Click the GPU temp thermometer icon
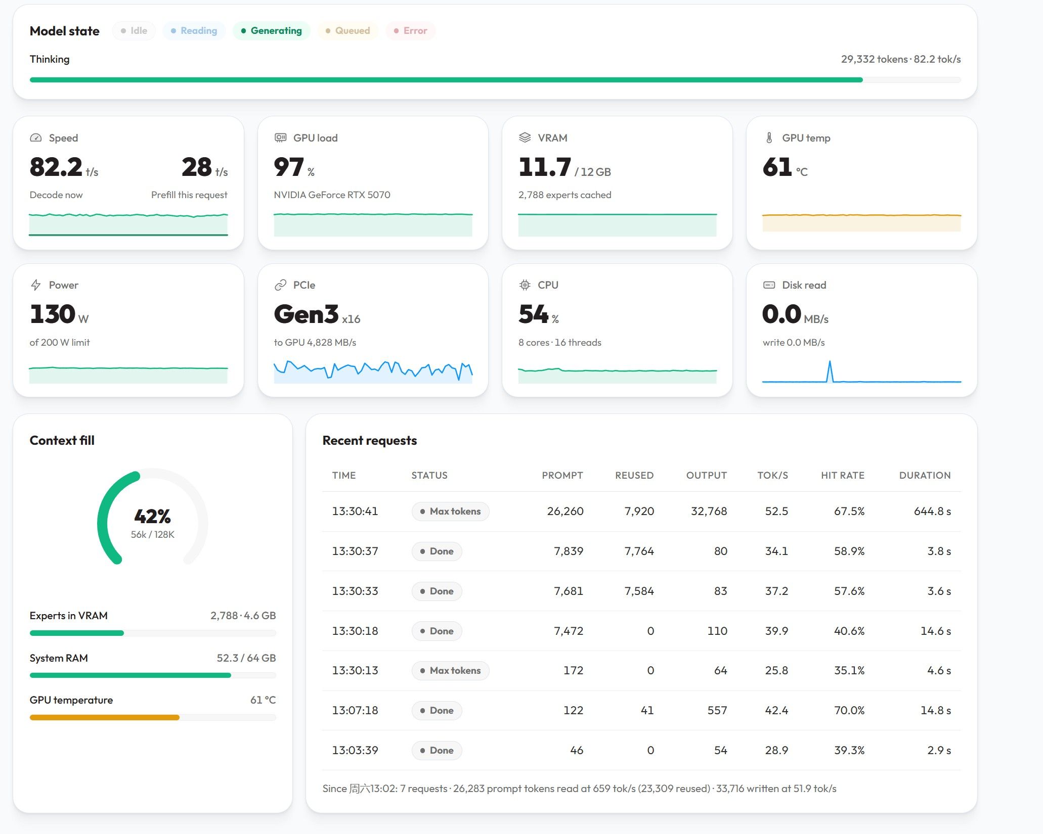Viewport: 1043px width, 834px height. pos(769,137)
